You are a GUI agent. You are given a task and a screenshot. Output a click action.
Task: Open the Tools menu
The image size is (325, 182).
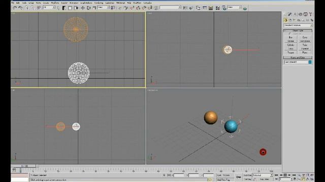coord(24,3)
